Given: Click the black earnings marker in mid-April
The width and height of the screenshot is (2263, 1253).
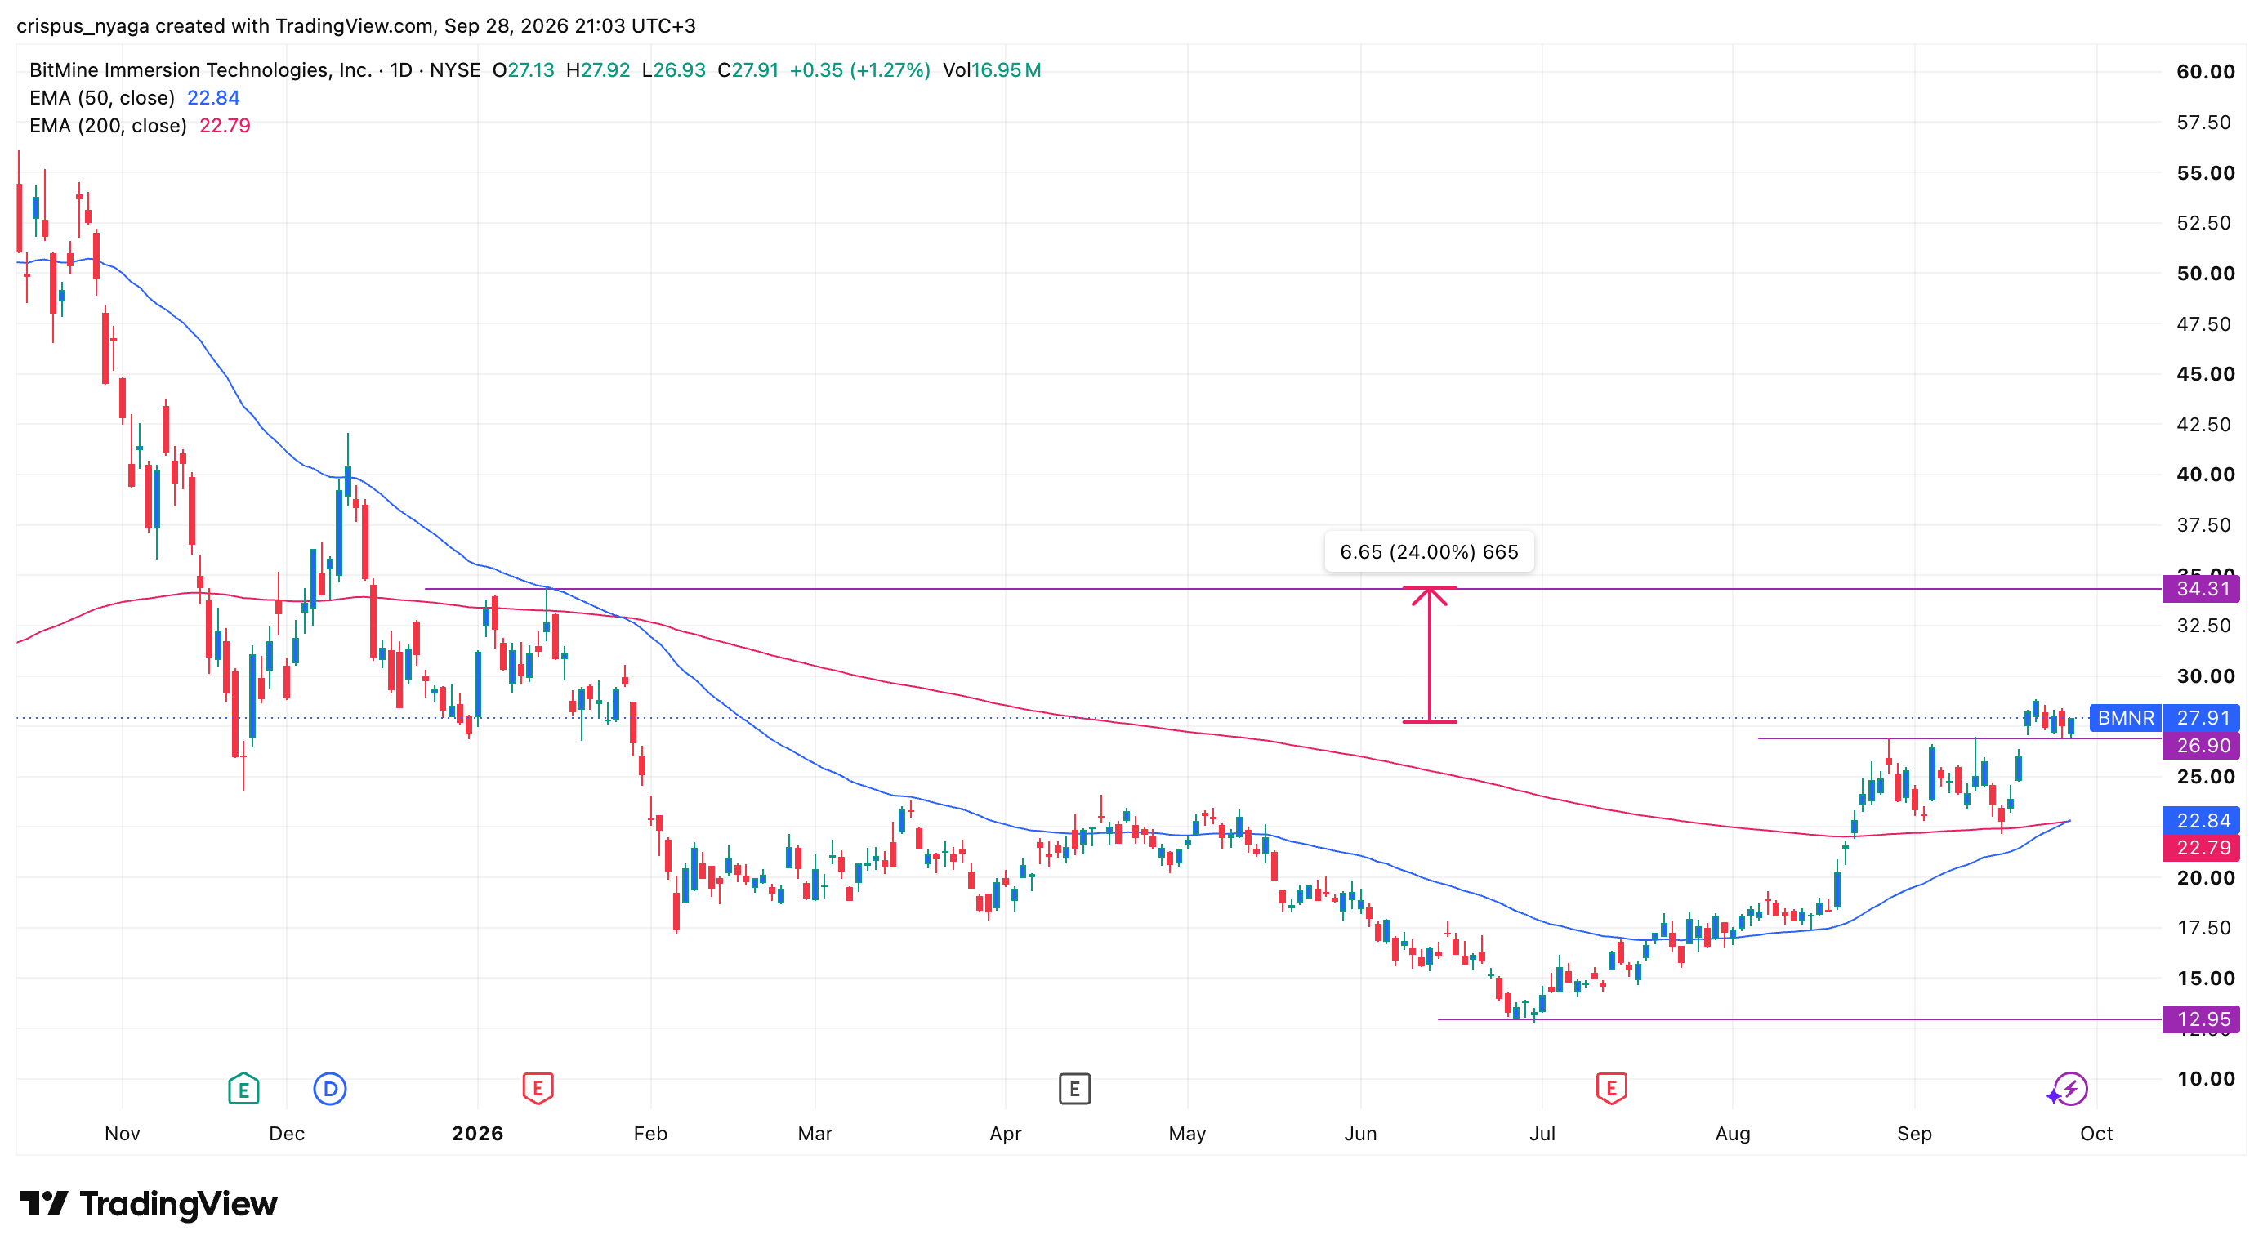Looking at the screenshot, I should pyautogui.click(x=1074, y=1089).
